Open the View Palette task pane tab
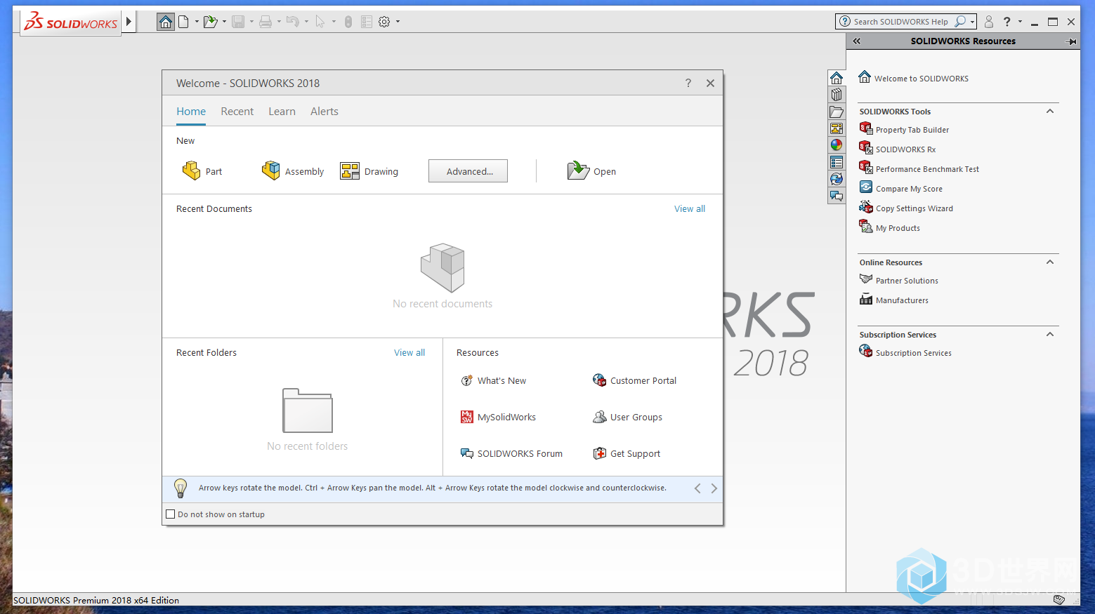The width and height of the screenshot is (1095, 614). click(x=837, y=128)
